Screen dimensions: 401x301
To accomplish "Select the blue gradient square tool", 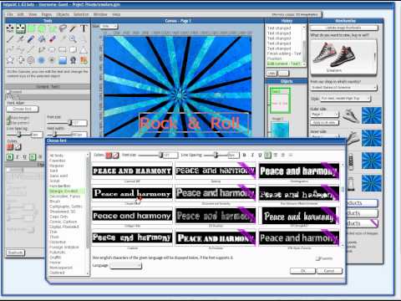I will [63, 60].
